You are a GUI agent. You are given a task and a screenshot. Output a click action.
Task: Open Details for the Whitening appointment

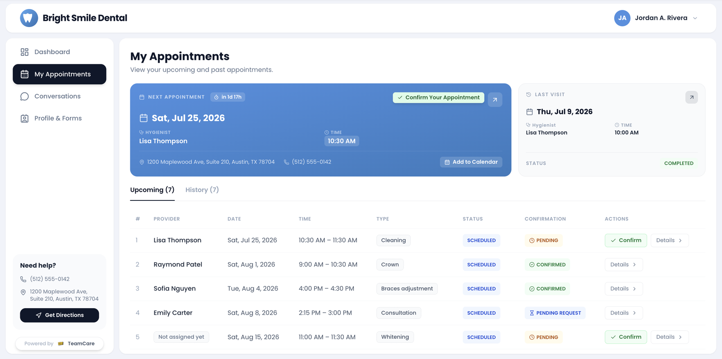pos(669,337)
